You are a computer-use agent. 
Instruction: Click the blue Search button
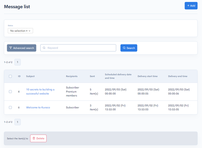129,48
